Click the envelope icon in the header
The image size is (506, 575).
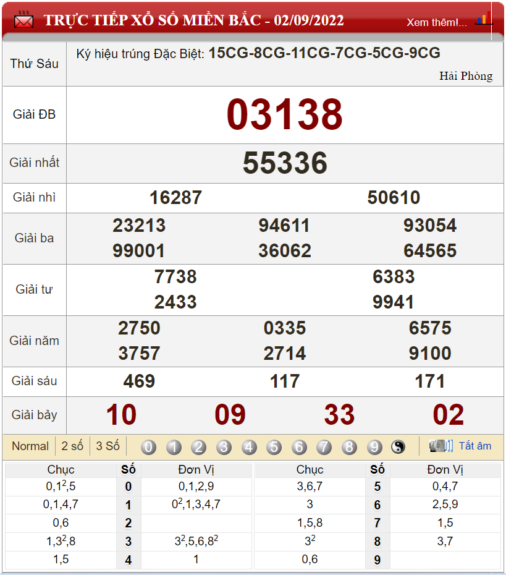[23, 20]
